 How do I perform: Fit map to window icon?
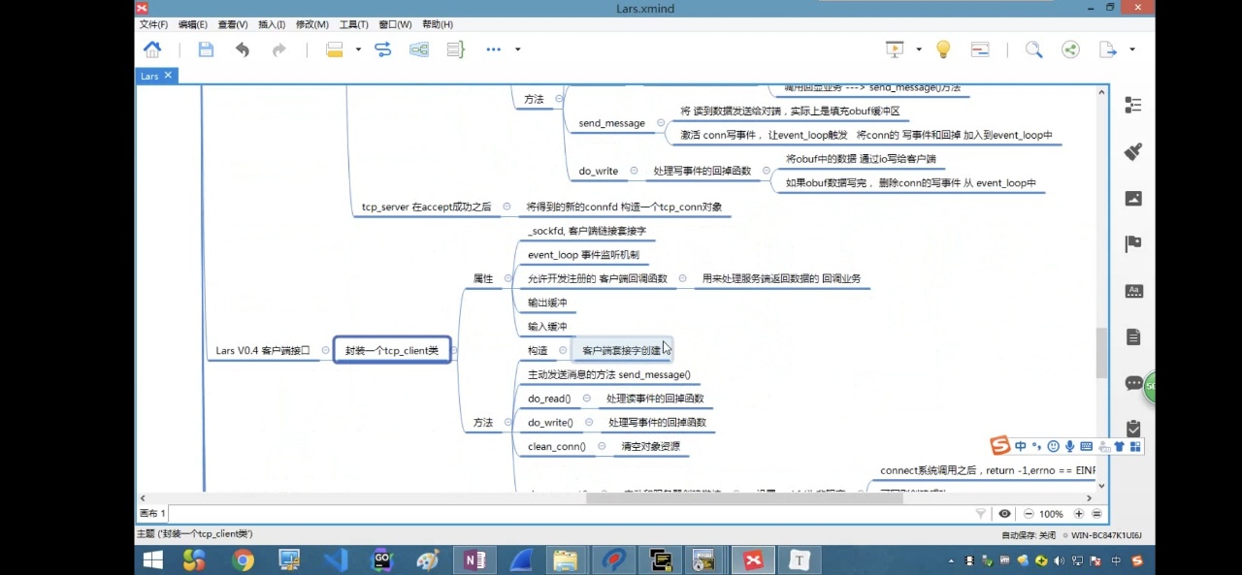coord(1096,514)
